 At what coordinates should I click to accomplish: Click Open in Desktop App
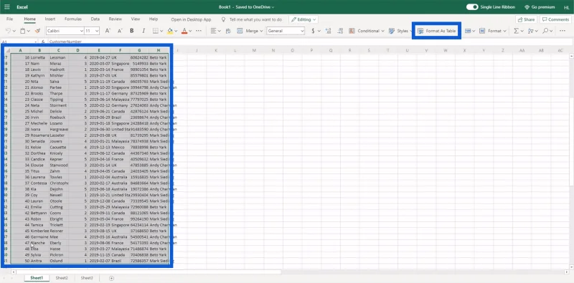(191, 19)
